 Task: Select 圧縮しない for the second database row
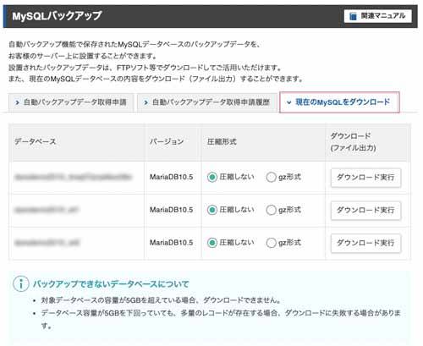click(x=212, y=210)
